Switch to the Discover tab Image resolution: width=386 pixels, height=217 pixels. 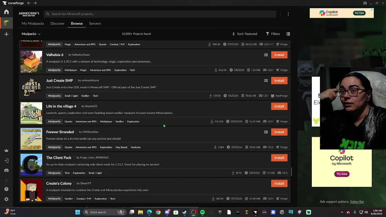point(57,24)
